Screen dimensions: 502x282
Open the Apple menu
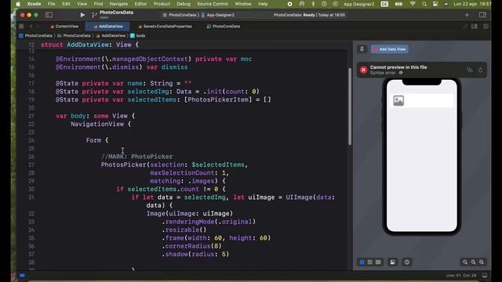(18, 4)
